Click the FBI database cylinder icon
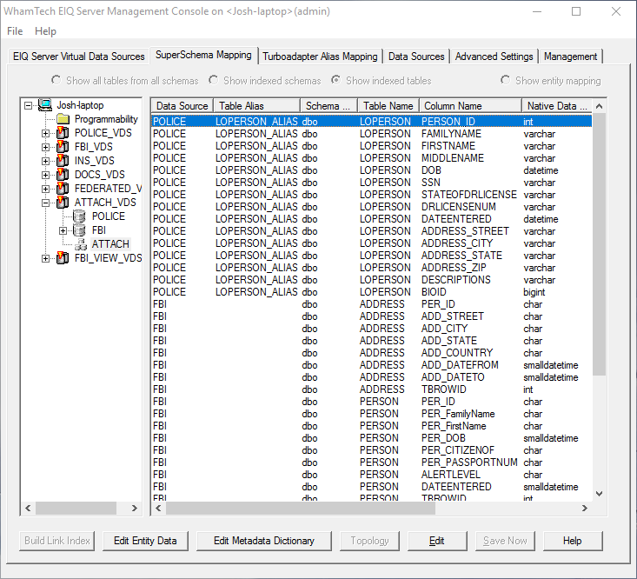 (x=79, y=230)
